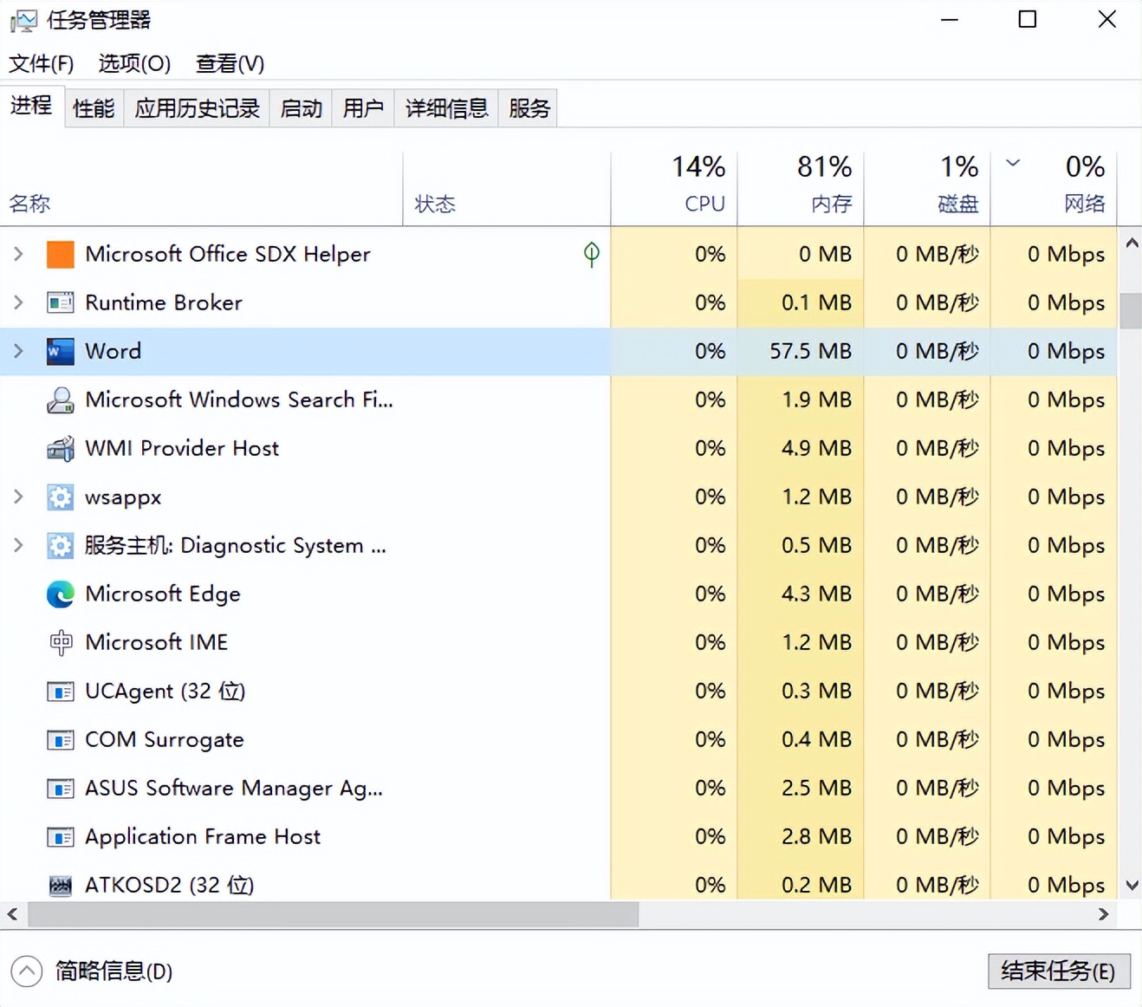1142x1007 pixels.
Task: Click the 结束任务(E) button
Action: click(1058, 971)
